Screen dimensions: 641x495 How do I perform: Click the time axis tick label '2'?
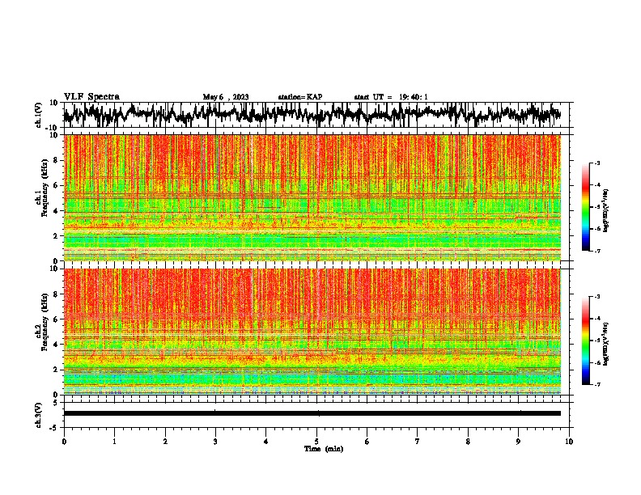pos(165,442)
